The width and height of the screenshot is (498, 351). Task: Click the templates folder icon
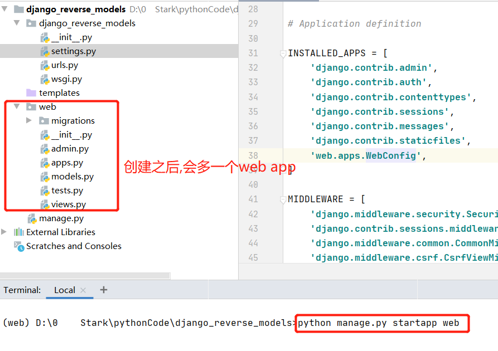coord(31,92)
